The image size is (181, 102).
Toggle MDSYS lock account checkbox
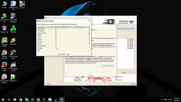[x=56, y=44]
